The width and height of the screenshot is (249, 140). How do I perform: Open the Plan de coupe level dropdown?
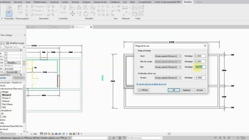(x=168, y=61)
